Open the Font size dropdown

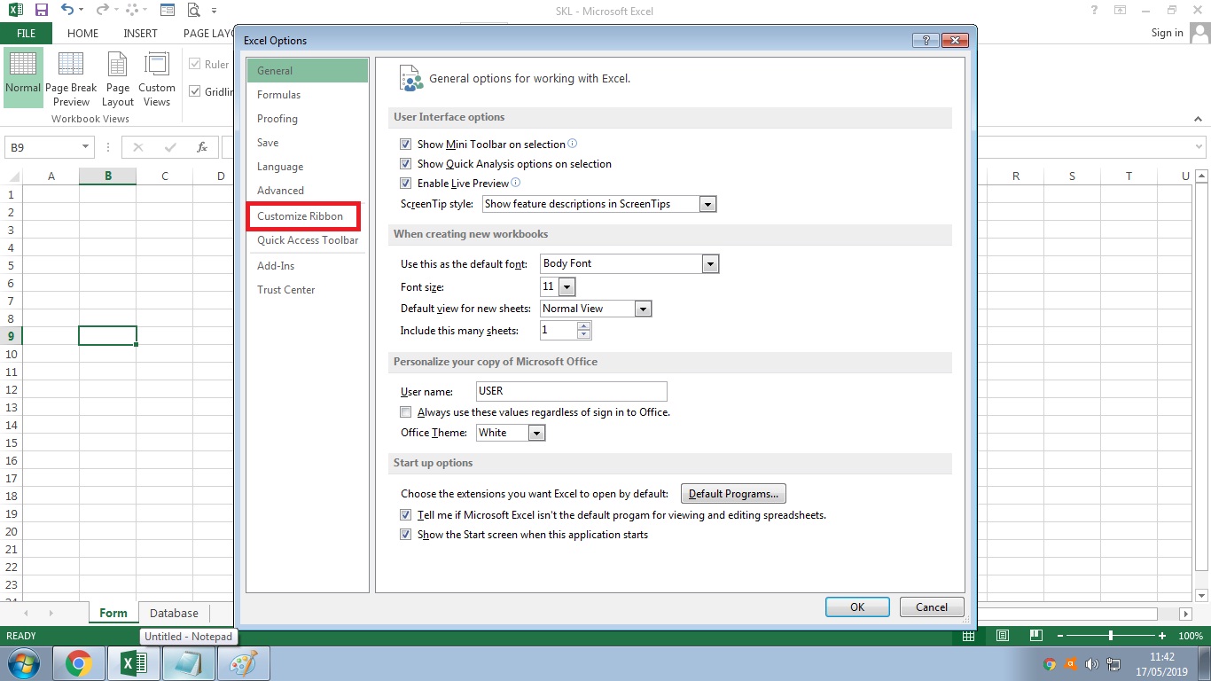567,286
